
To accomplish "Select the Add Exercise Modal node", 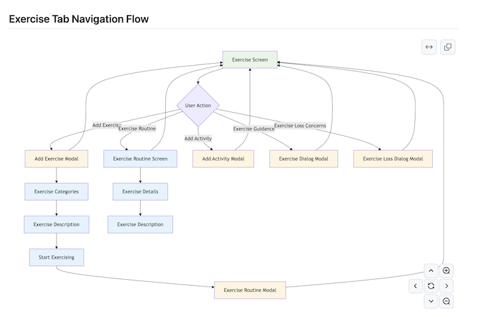I will [x=56, y=158].
